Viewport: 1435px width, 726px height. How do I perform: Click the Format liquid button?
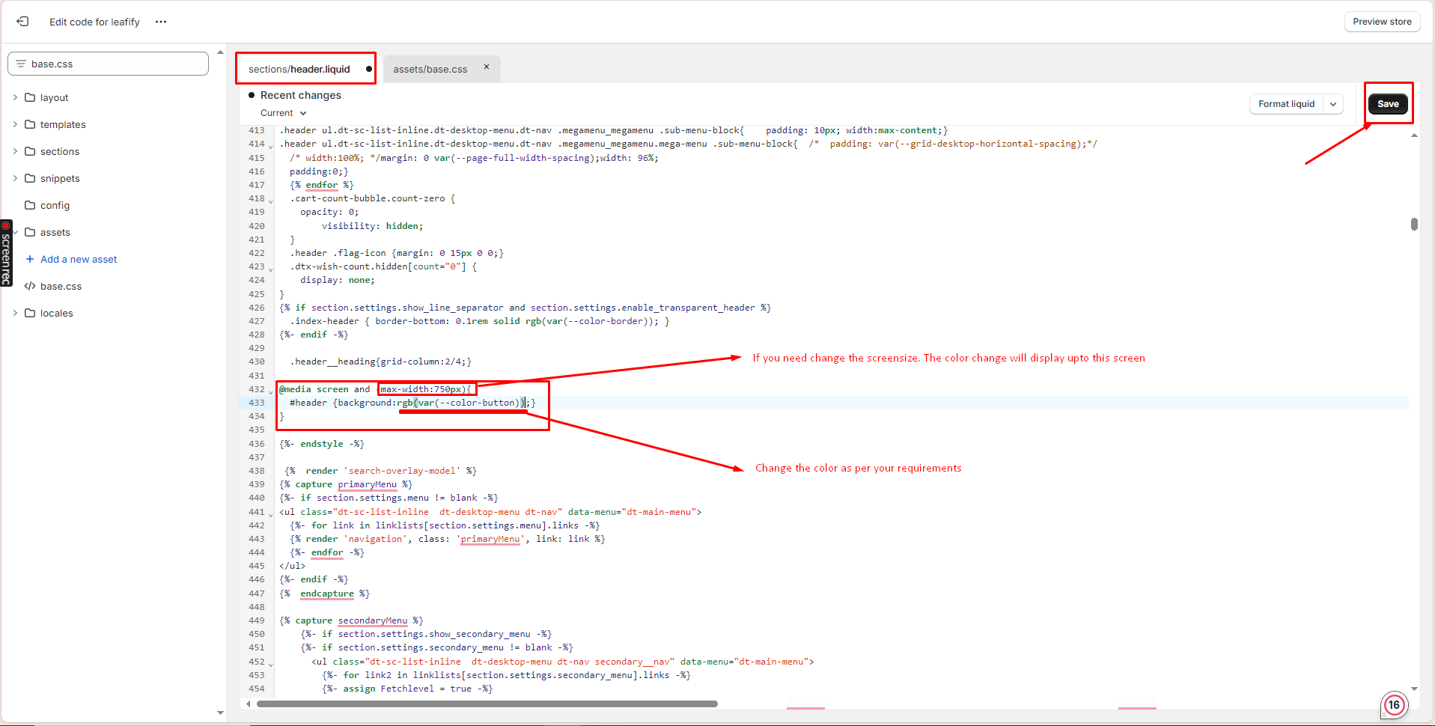click(1286, 104)
